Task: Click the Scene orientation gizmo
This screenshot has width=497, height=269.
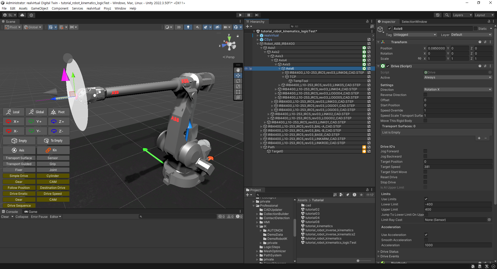Action: pyautogui.click(x=229, y=45)
